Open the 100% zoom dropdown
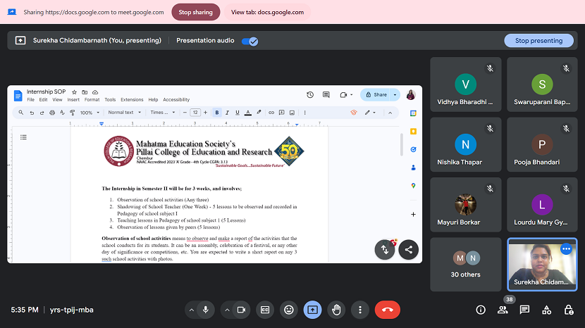This screenshot has height=328, width=585. 89,112
